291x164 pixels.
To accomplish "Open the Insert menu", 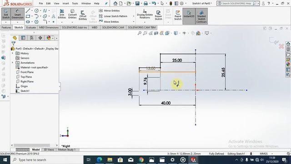I will (x=65, y=3).
